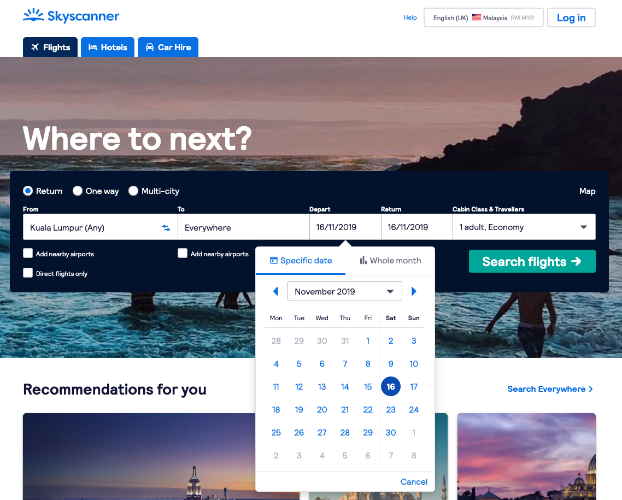The width and height of the screenshot is (622, 500).
Task: Cancel the date picker
Action: pyautogui.click(x=414, y=482)
